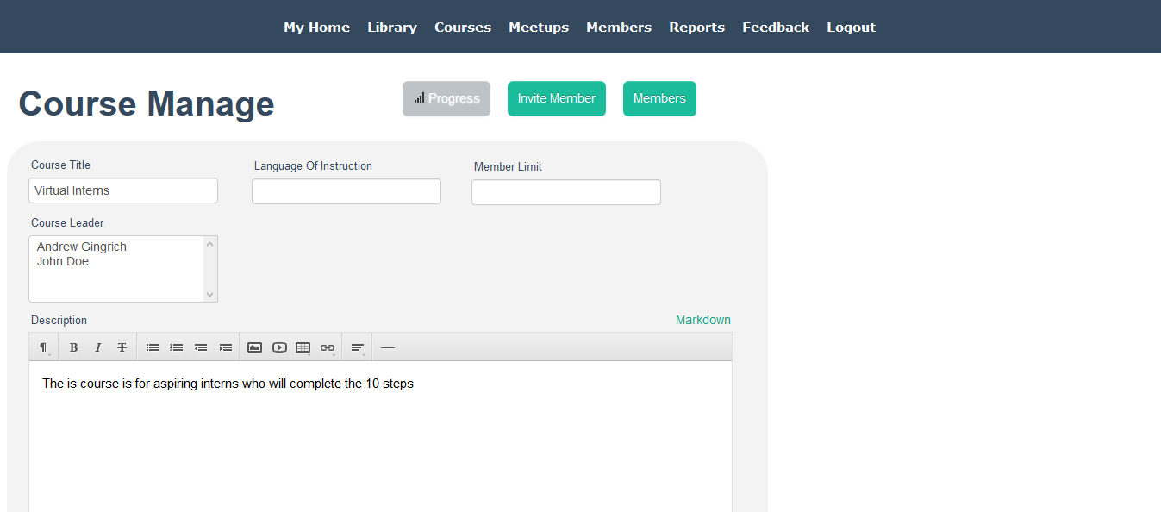Screen dimensions: 1161x512
Task: Toggle italic formatting
Action: click(x=98, y=347)
